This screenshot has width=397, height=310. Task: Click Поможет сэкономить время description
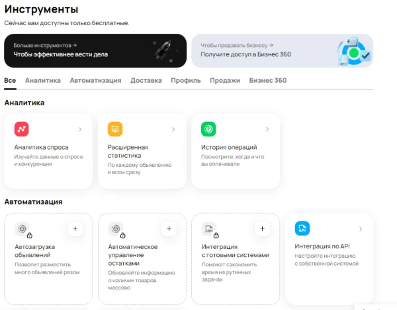click(x=229, y=272)
